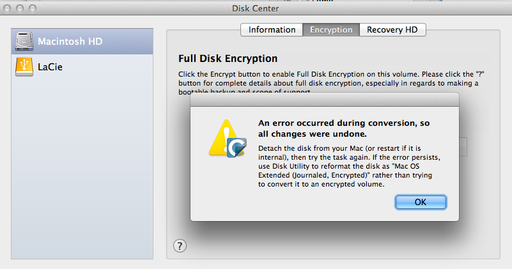
Task: Minimize the Disk Center window
Action: [x=20, y=8]
